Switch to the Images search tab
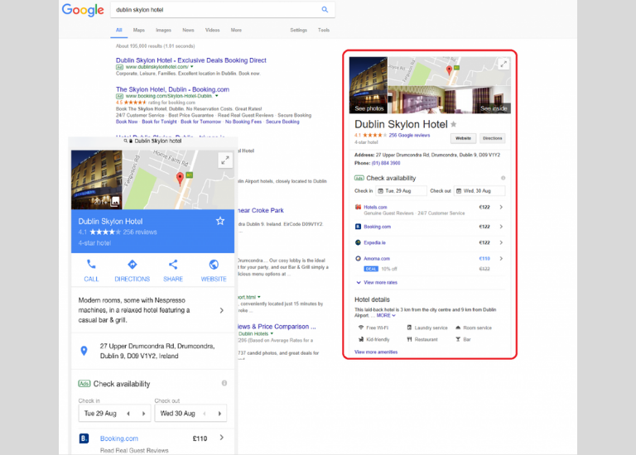Viewport: 636px width, 455px height. pyautogui.click(x=163, y=30)
